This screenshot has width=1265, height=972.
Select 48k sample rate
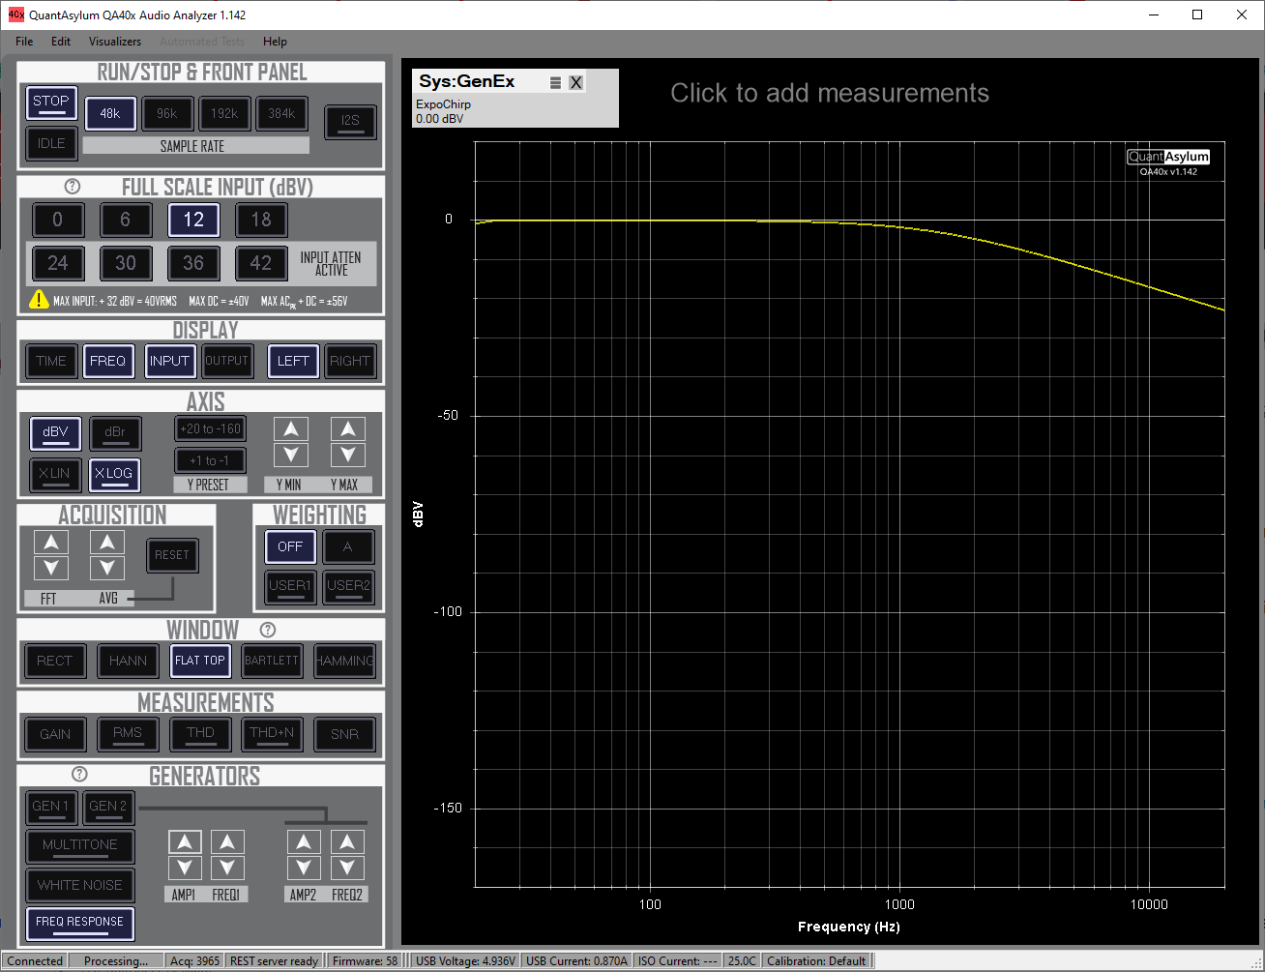coord(110,114)
